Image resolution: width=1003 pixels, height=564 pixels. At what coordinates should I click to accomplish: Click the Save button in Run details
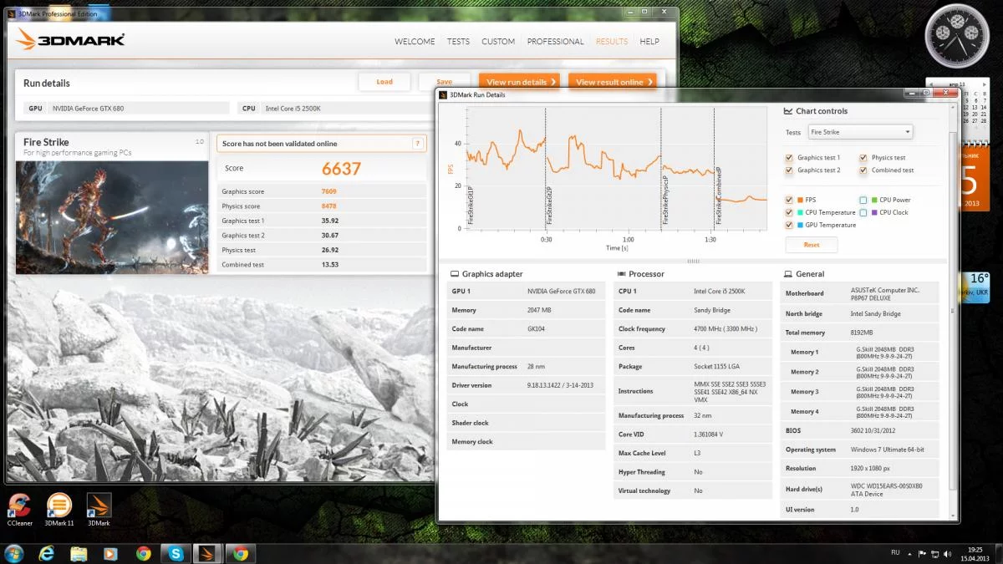[445, 82]
